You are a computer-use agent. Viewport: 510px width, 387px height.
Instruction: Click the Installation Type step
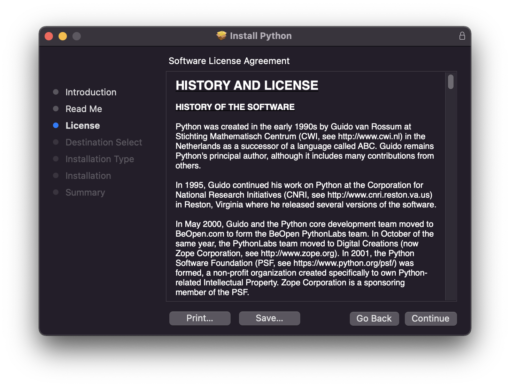(100, 159)
